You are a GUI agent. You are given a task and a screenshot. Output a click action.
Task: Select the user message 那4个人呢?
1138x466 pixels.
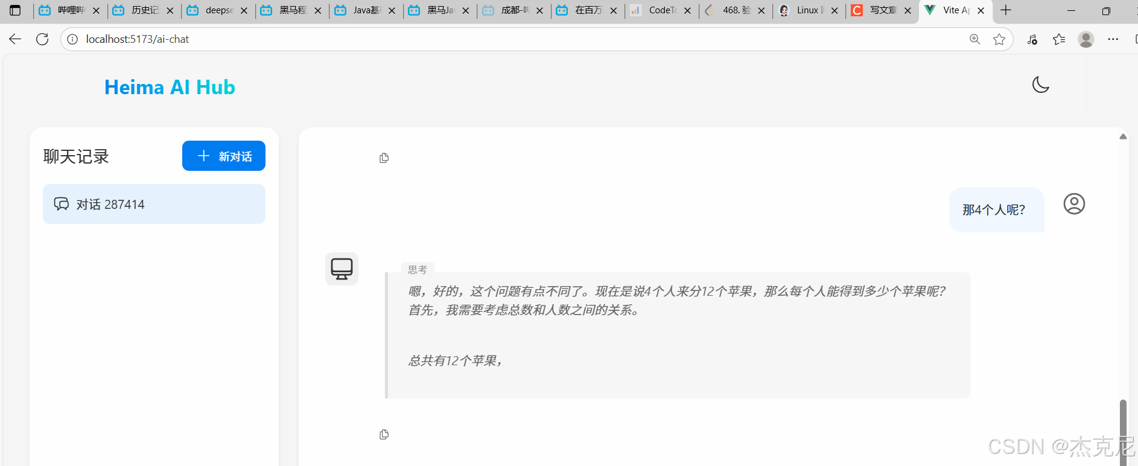(996, 209)
